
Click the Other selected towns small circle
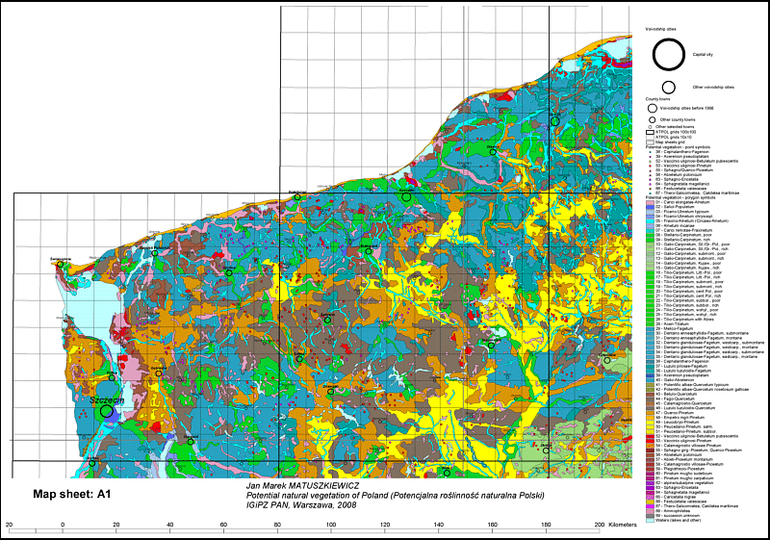pos(651,127)
